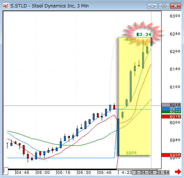
Task: Click the chart application icon in title bar
Action: (6, 6)
